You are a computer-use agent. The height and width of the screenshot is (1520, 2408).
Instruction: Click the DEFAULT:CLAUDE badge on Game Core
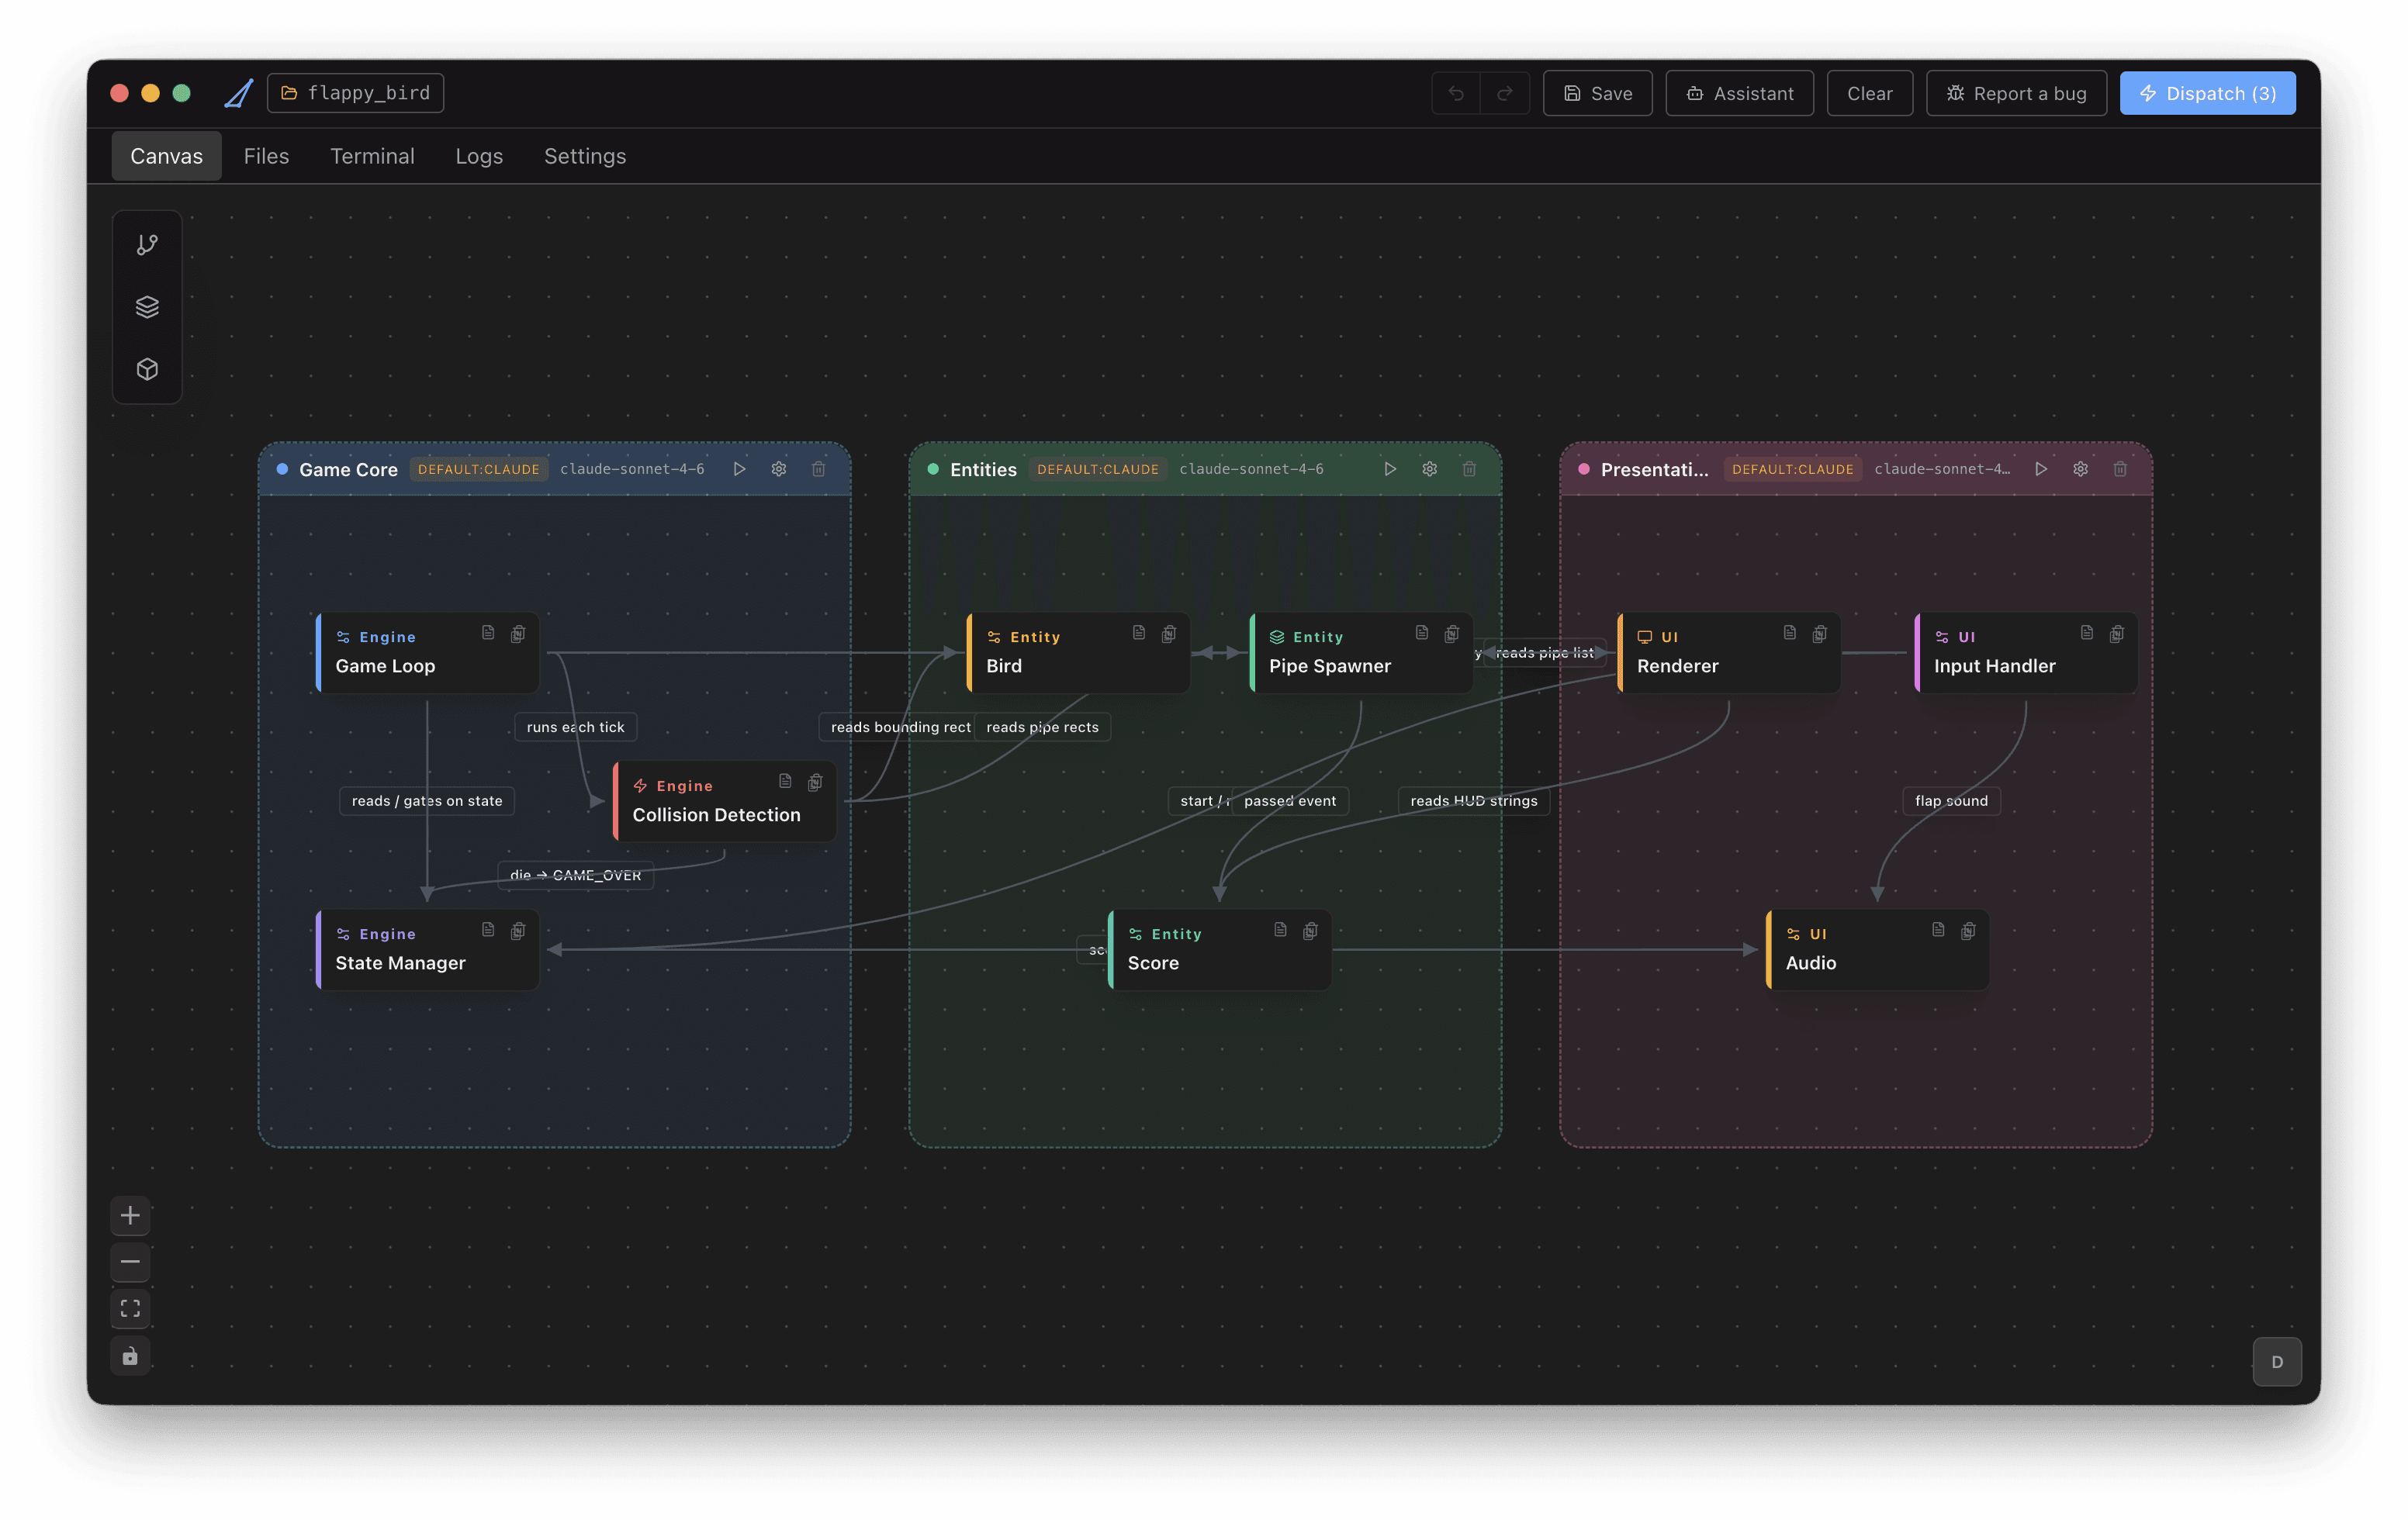(479, 468)
